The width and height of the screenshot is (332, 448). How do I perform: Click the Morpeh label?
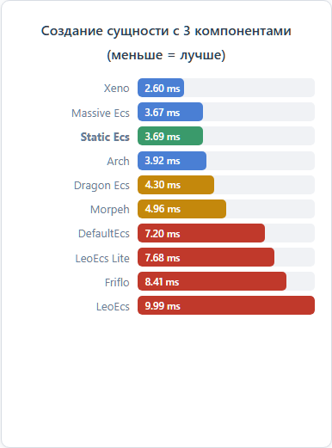pyautogui.click(x=110, y=210)
